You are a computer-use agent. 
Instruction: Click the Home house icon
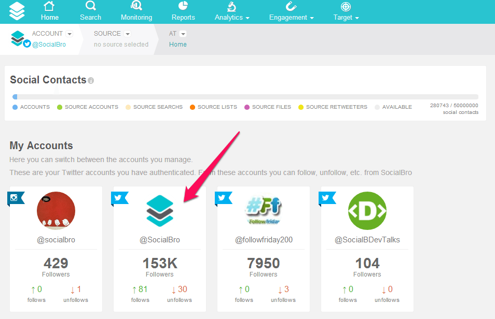pos(49,6)
